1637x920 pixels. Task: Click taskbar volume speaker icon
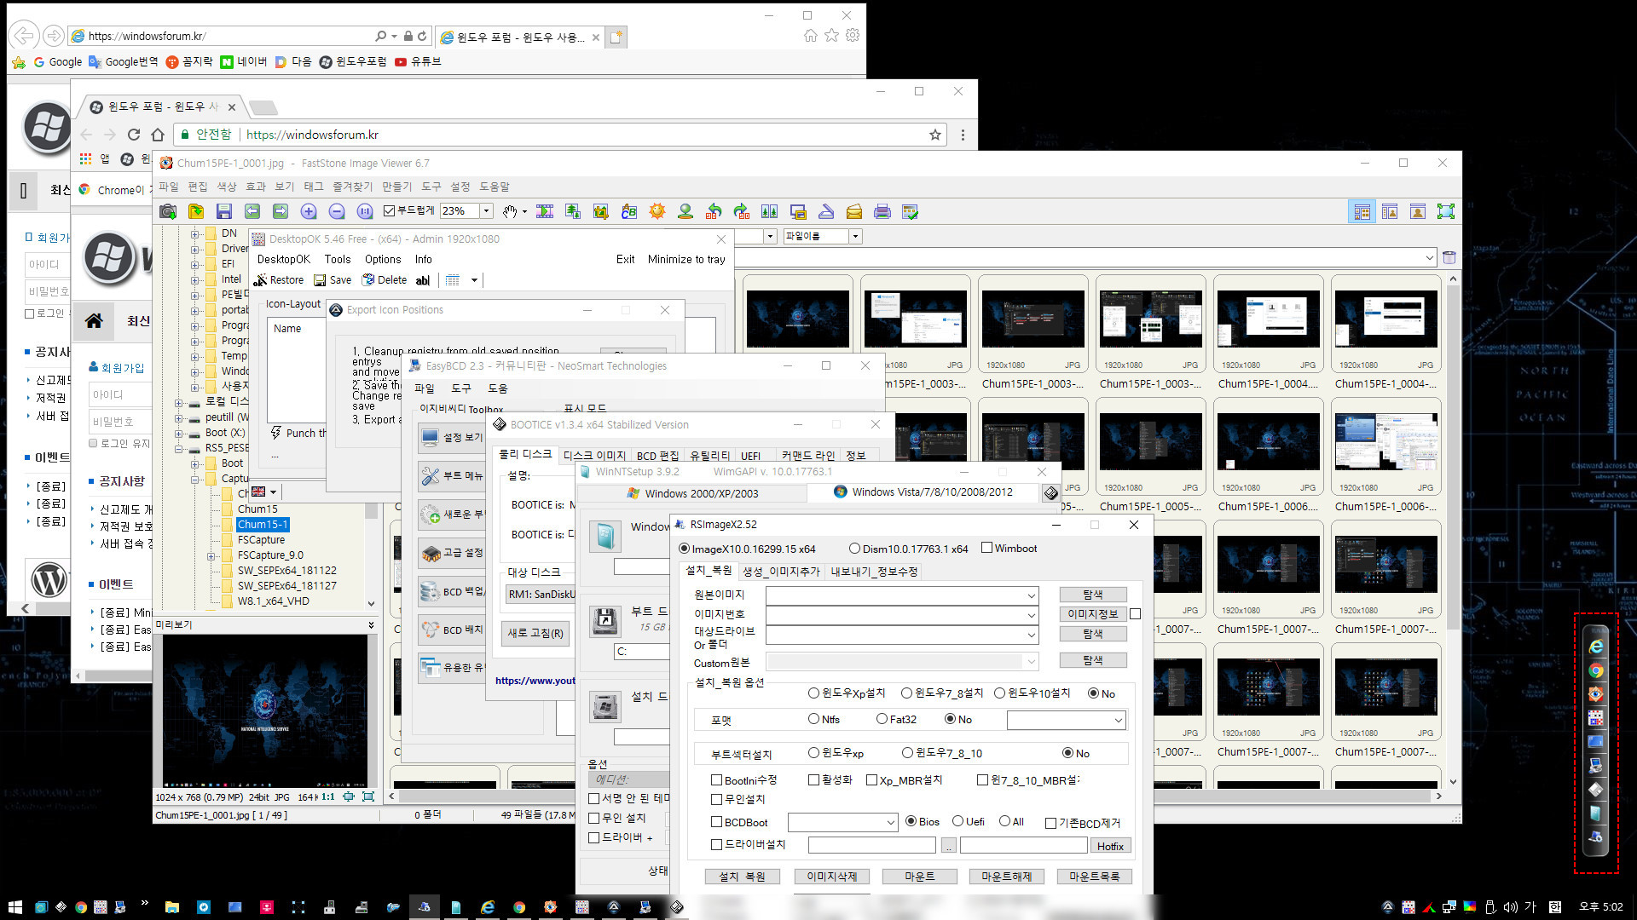(x=1510, y=907)
